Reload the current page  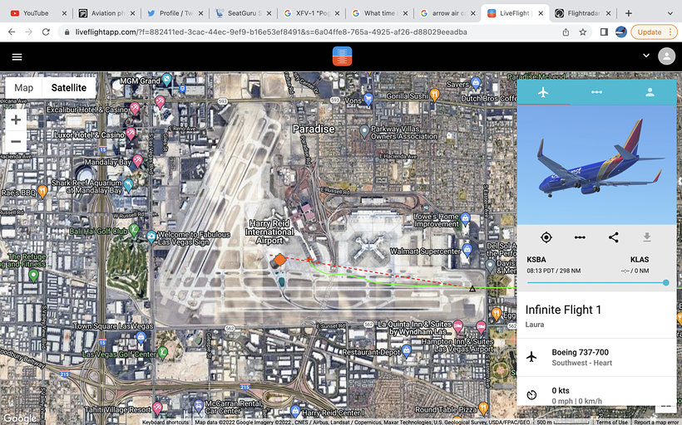click(46, 32)
